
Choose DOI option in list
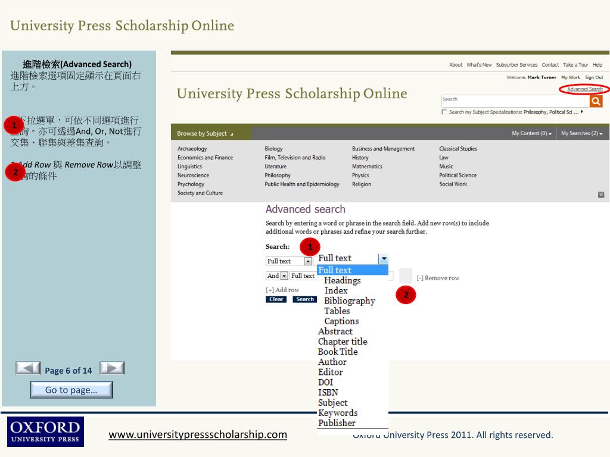(326, 383)
